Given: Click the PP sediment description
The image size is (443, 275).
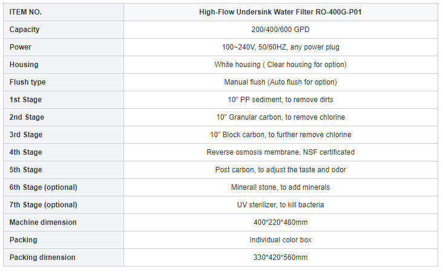Looking at the screenshot, I should point(280,100).
